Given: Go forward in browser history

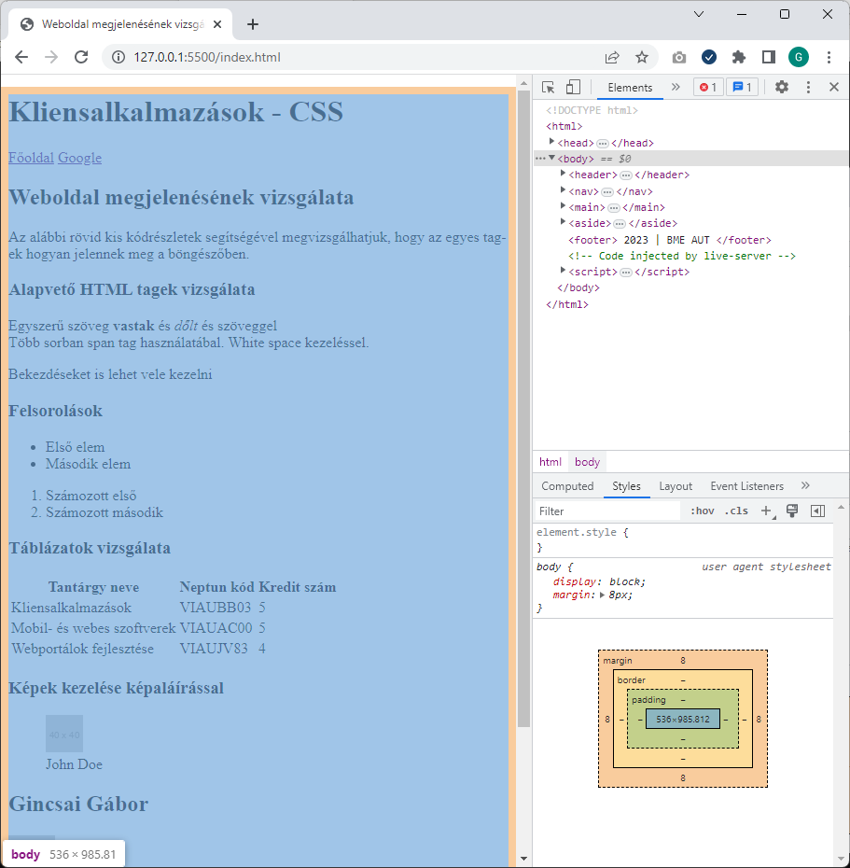Looking at the screenshot, I should 51,57.
